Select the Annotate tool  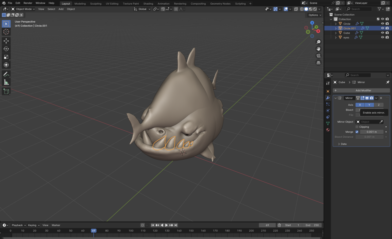[x=6, y=74]
